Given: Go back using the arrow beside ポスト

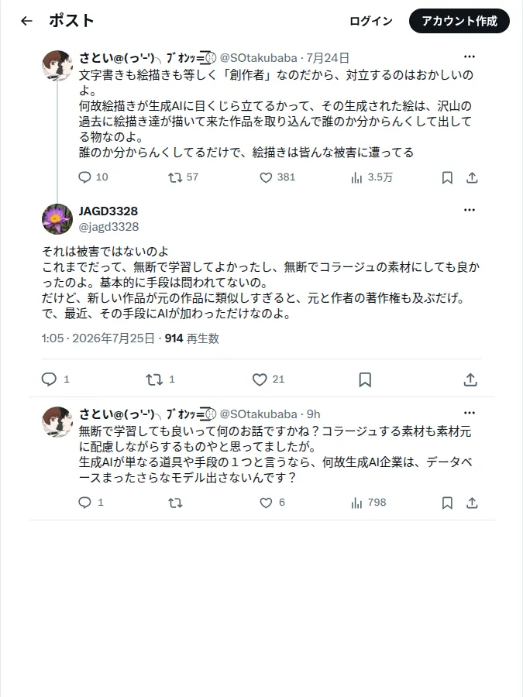Looking at the screenshot, I should coord(26,21).
